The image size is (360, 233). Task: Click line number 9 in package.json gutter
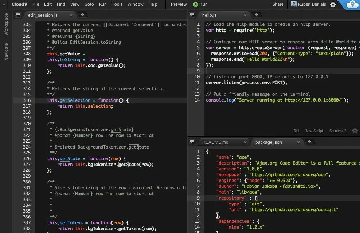[198, 198]
